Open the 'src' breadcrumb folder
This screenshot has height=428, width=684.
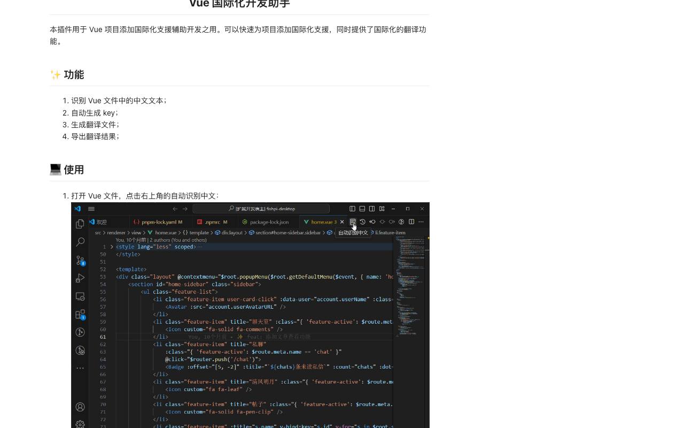[98, 233]
